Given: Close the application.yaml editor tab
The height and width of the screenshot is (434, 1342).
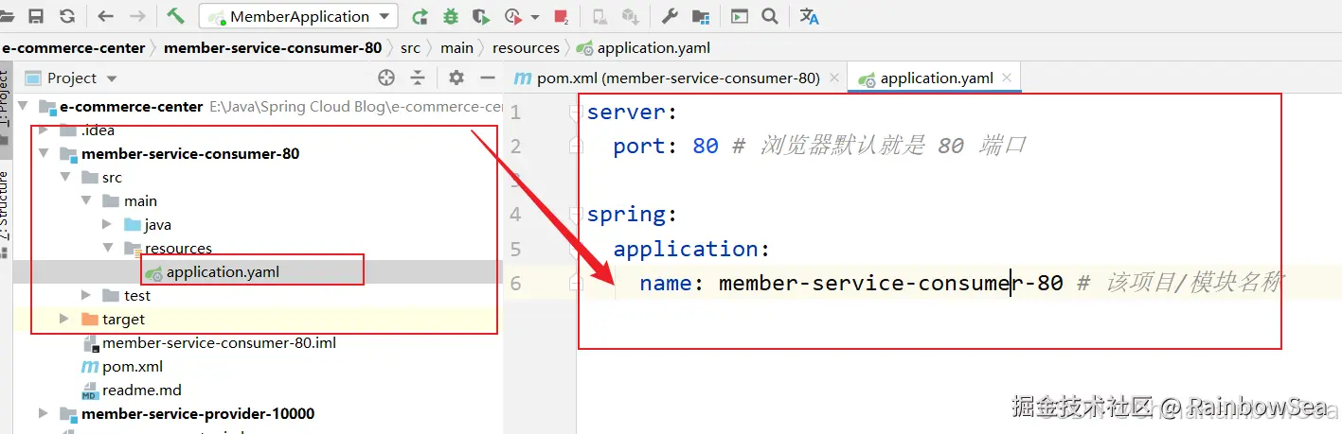Looking at the screenshot, I should (1006, 78).
